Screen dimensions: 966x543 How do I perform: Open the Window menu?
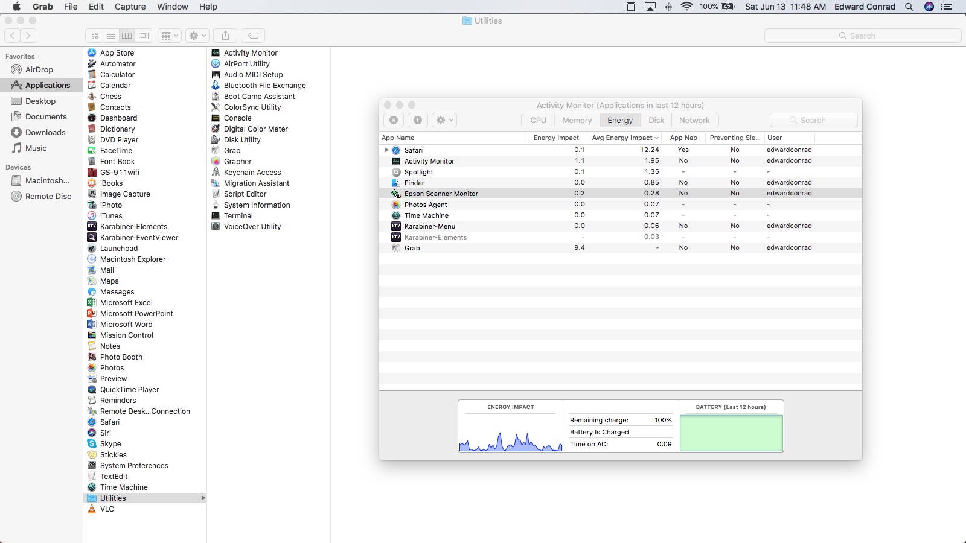[x=173, y=7]
